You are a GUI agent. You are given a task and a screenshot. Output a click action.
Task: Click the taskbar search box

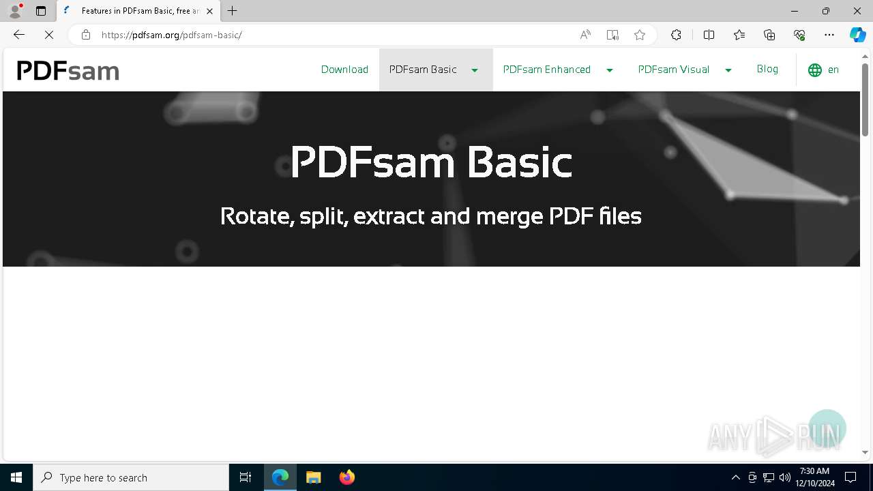131,477
